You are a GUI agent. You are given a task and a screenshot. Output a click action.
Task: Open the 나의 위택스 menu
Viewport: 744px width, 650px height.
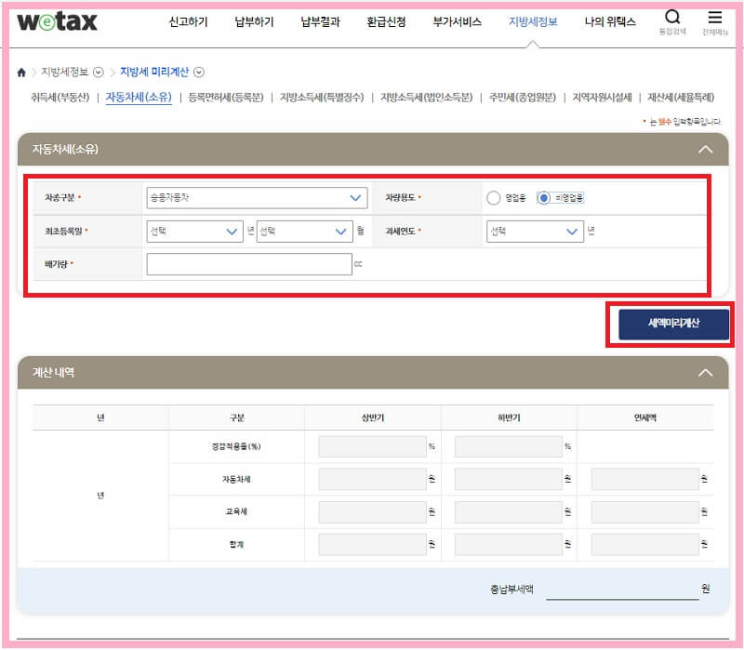(610, 21)
